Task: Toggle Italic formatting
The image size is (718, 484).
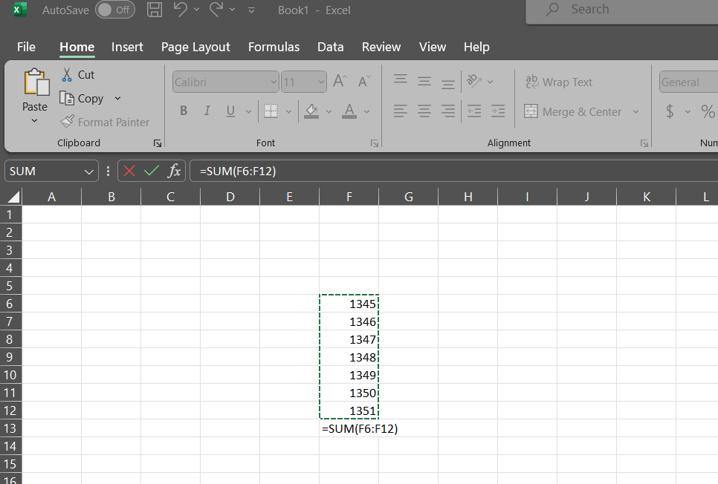Action: coord(207,111)
